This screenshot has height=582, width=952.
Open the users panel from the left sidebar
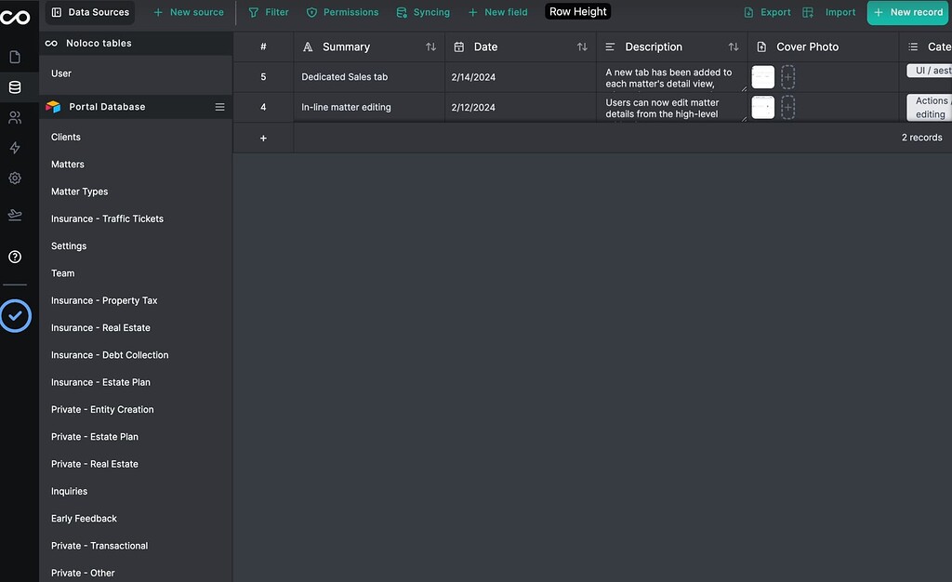coord(16,118)
